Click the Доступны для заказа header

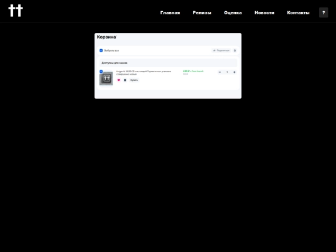(x=168, y=63)
